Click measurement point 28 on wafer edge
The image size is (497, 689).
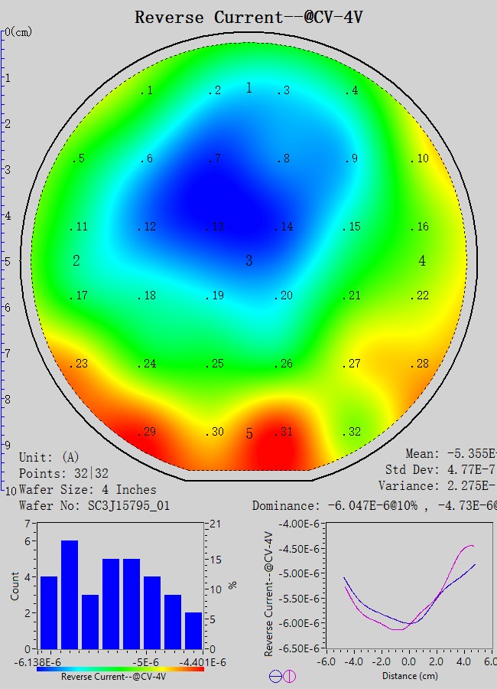(420, 364)
